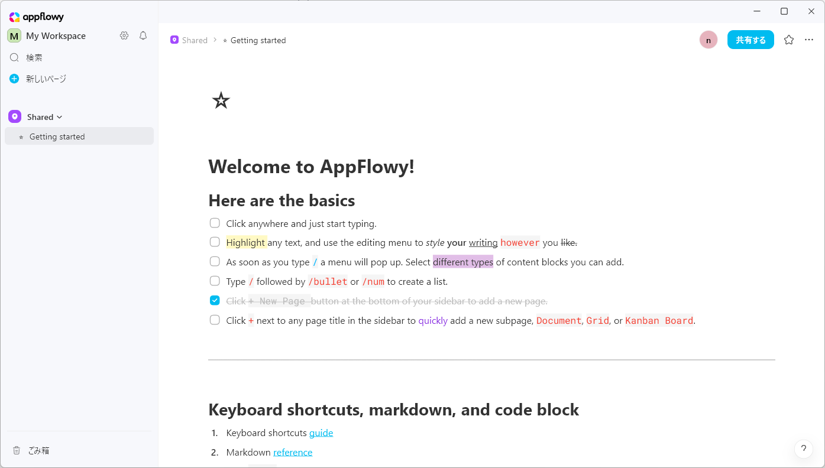The height and width of the screenshot is (468, 825).
Task: Click the purple Shared space icon
Action: pyautogui.click(x=15, y=116)
